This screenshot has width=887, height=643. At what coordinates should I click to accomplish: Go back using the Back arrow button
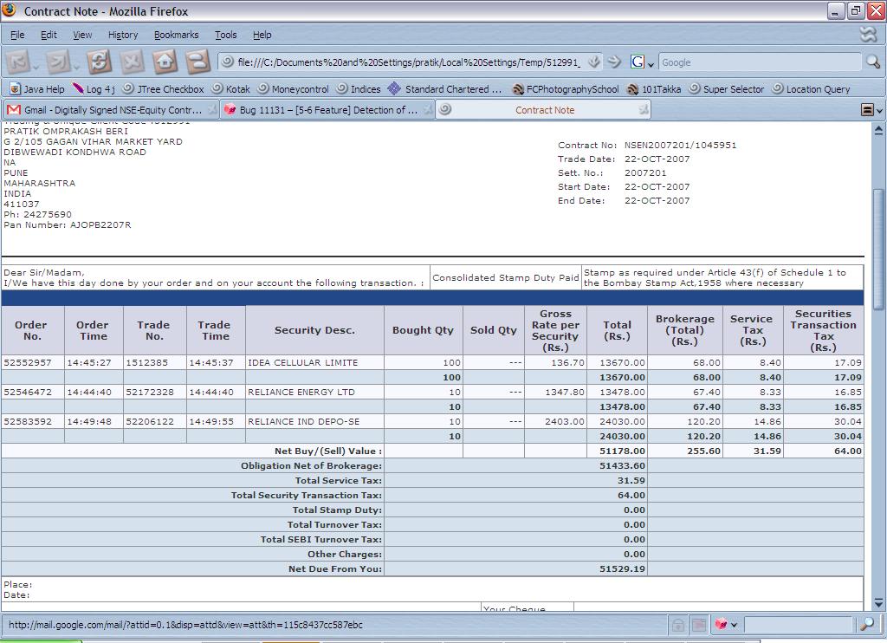(17, 62)
